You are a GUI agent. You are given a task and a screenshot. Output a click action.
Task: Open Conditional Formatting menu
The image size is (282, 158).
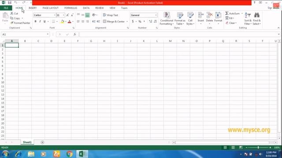point(167,18)
